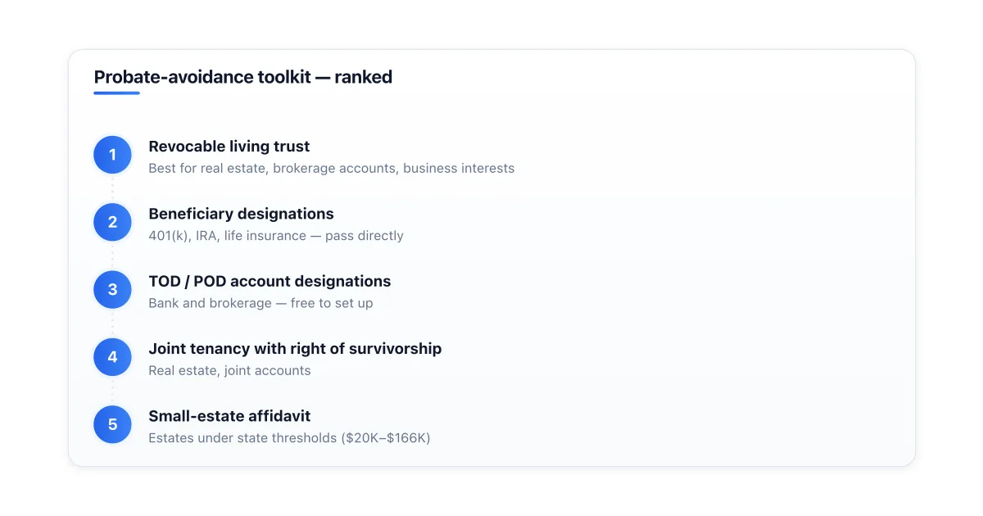Viewport: 983px width, 516px height.
Task: Select the 401(k), IRA, life insurance text
Action: 276,235
